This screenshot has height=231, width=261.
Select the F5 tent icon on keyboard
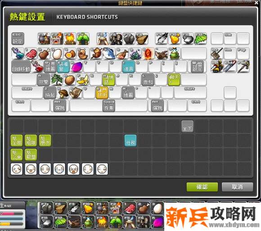point(103,39)
